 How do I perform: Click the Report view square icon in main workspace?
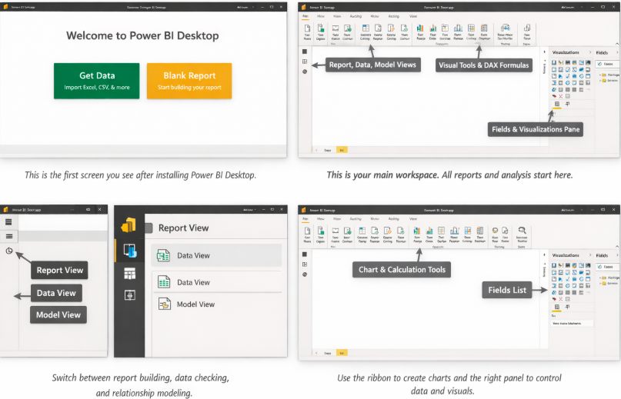tap(305, 52)
